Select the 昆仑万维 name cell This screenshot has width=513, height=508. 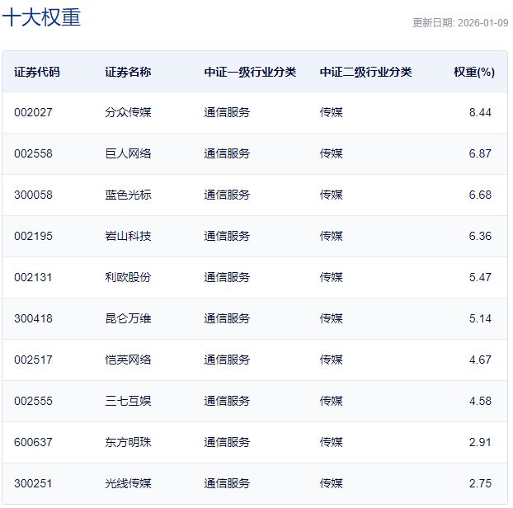(128, 318)
